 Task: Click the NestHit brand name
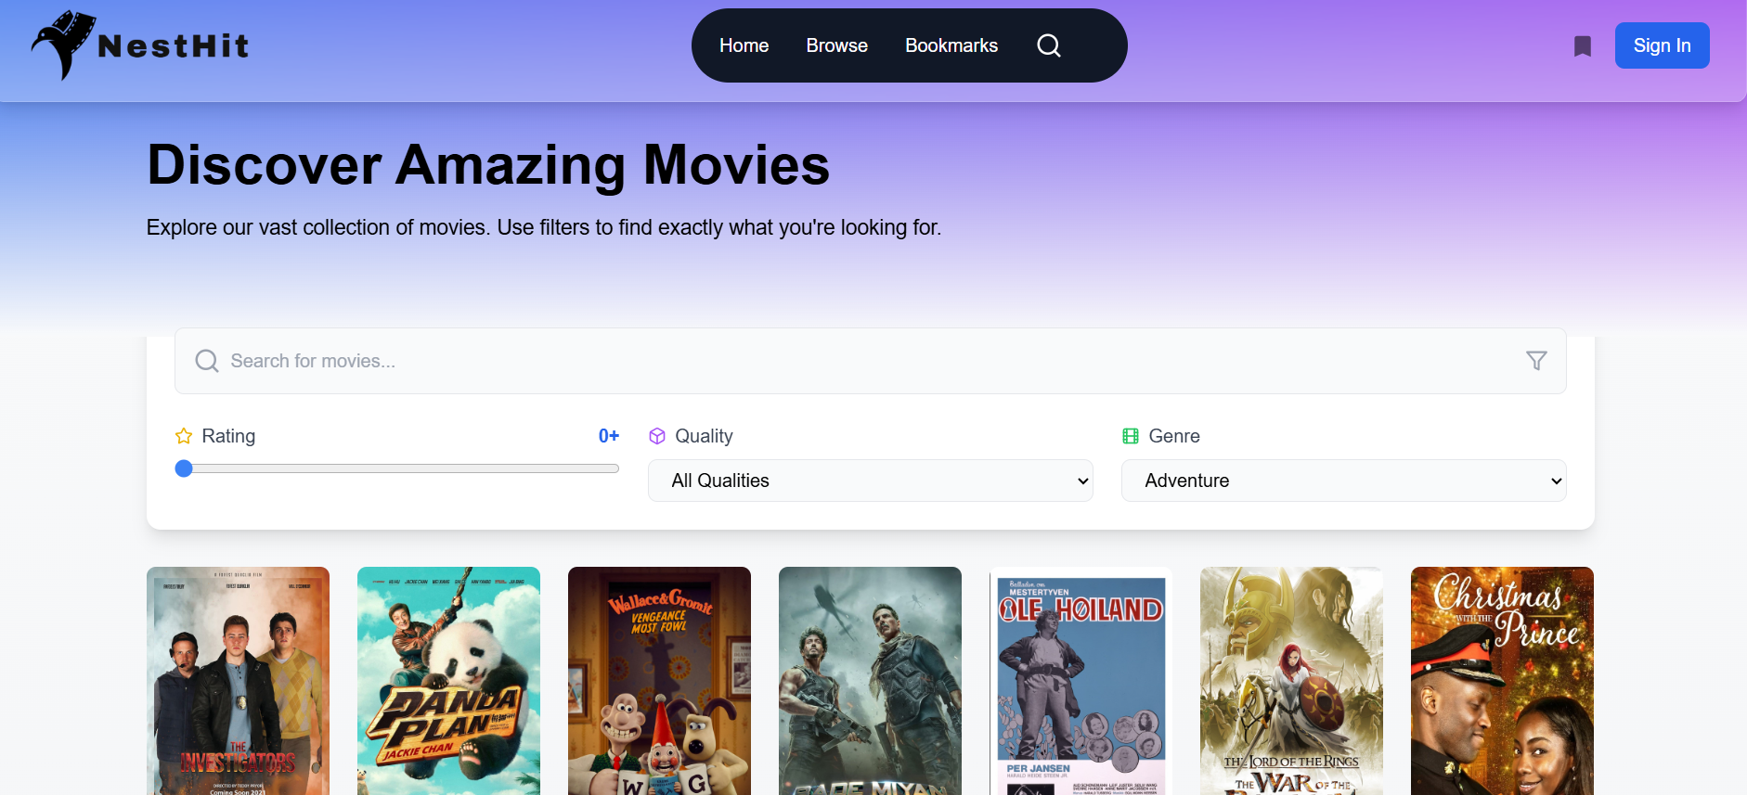[x=174, y=45]
